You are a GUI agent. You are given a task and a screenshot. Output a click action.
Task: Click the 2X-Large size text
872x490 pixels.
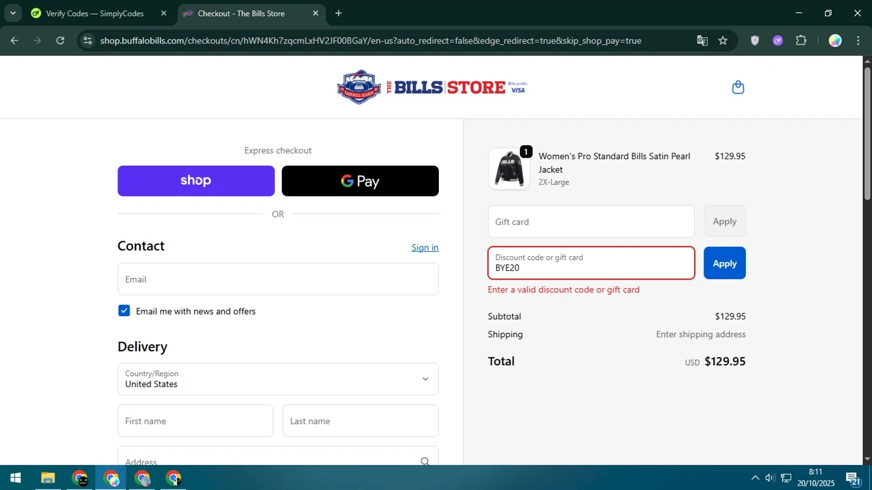pyautogui.click(x=553, y=182)
